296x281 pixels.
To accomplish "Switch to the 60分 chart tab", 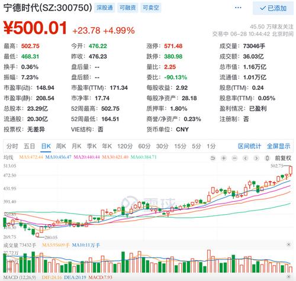I will (x=144, y=146).
